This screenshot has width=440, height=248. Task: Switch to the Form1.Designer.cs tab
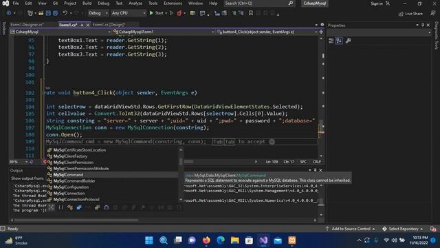point(27,25)
